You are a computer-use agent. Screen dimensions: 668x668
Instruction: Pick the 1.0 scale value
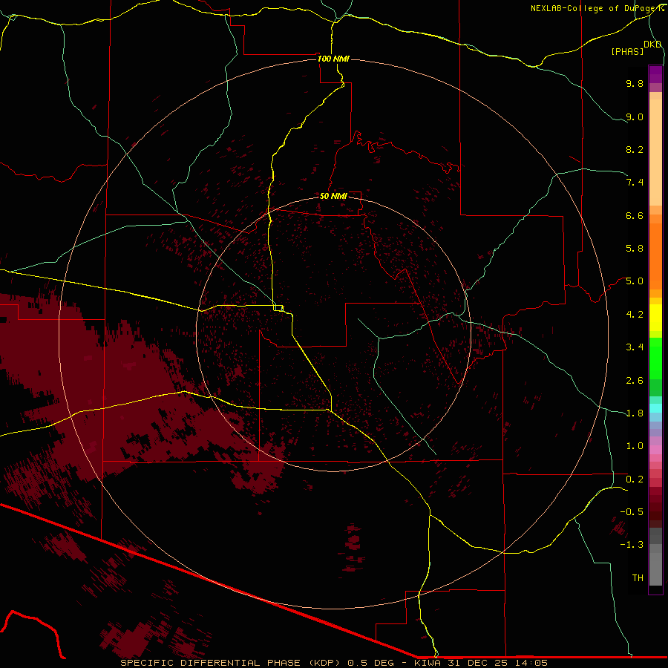pos(635,446)
